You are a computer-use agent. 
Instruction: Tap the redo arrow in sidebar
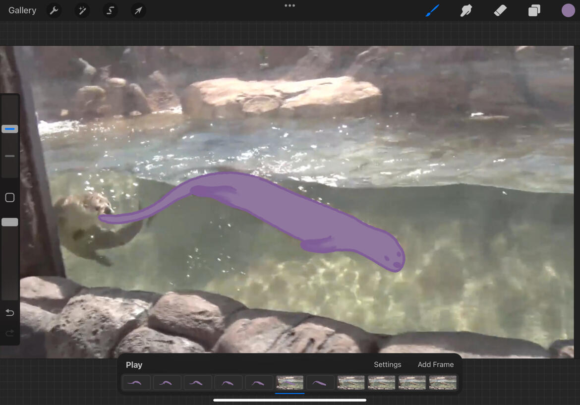click(10, 333)
